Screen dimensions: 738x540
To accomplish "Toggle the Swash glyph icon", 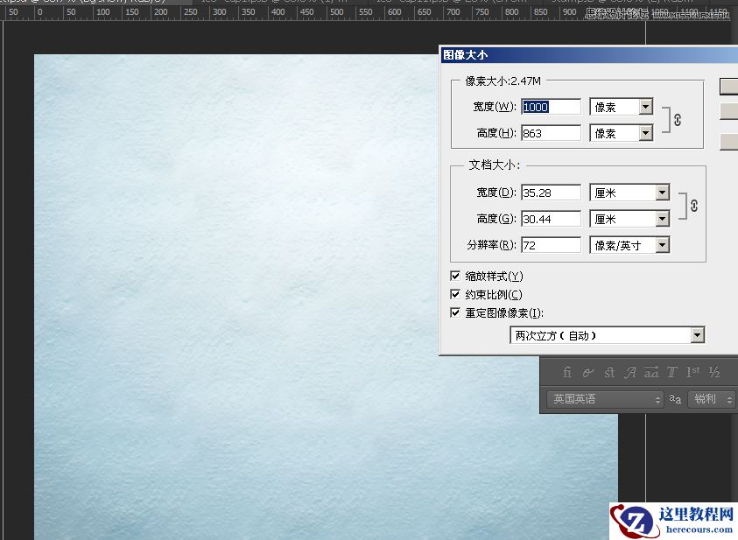I will tap(587, 372).
